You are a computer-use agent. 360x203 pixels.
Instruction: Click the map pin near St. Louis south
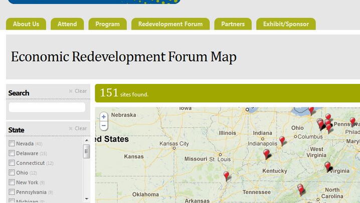coord(226,176)
